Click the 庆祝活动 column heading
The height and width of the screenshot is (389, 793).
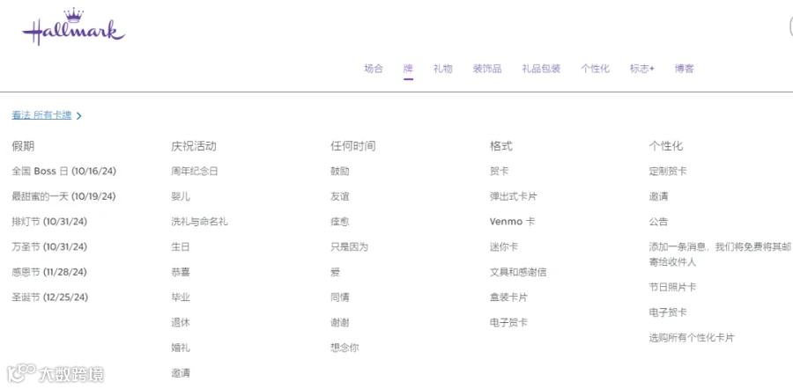click(194, 146)
